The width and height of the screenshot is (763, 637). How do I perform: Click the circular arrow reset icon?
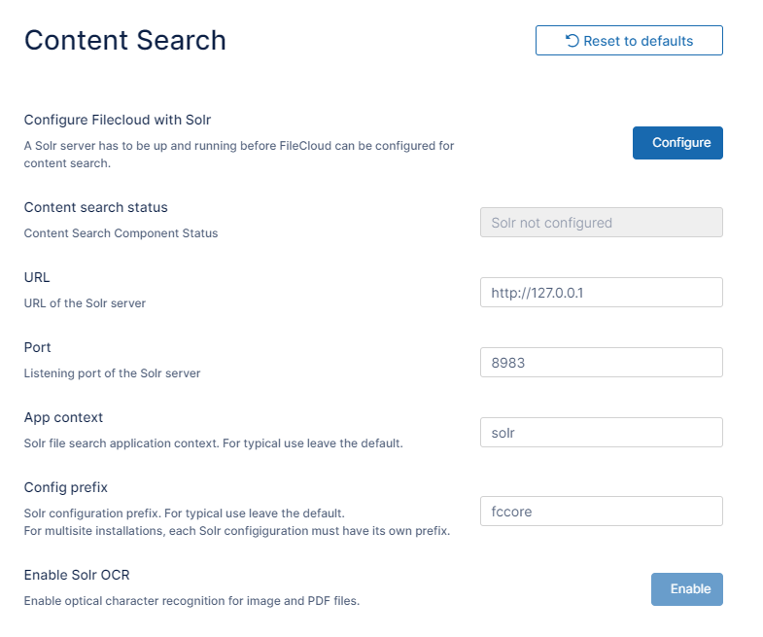pyautogui.click(x=572, y=41)
